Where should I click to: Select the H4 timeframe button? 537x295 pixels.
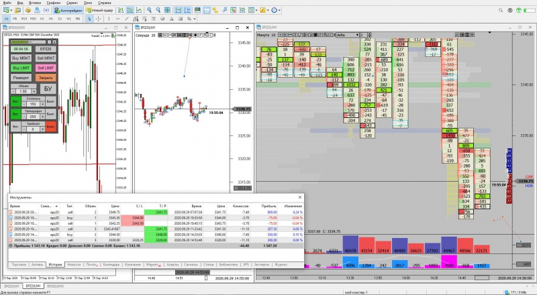point(51,19)
